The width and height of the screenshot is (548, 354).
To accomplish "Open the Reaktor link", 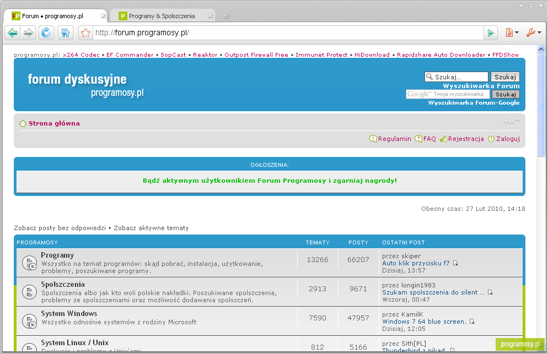I will point(205,55).
